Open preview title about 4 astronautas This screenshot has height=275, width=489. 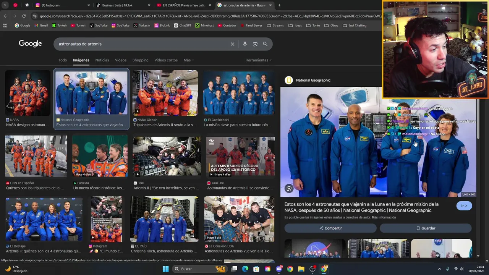click(x=361, y=207)
